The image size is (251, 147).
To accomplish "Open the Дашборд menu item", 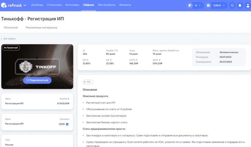I will pos(37,5).
